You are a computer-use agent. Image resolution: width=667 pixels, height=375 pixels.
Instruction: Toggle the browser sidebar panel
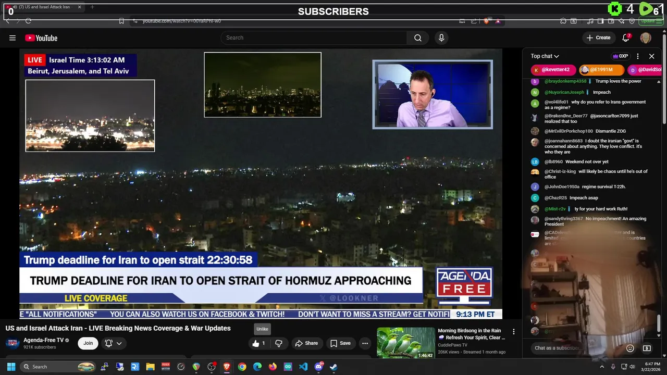click(x=601, y=21)
